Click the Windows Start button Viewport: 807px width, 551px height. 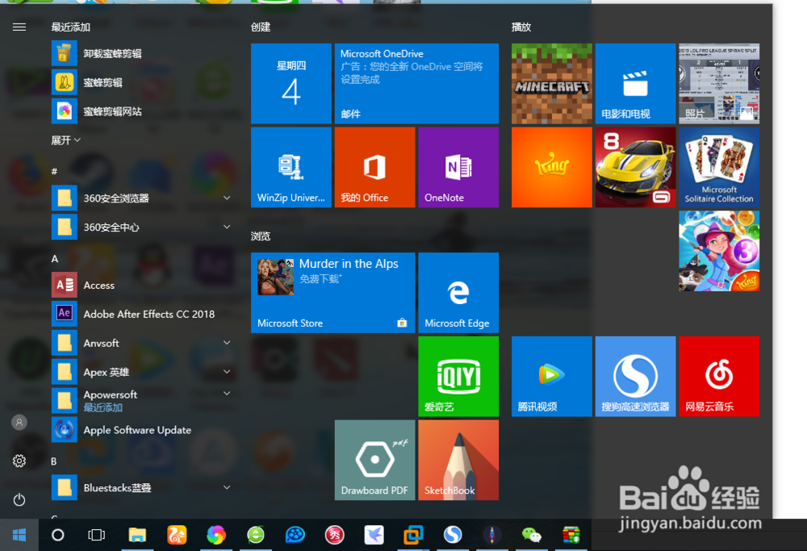click(x=19, y=535)
